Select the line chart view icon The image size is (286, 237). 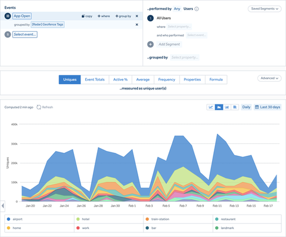pyautogui.click(x=211, y=107)
